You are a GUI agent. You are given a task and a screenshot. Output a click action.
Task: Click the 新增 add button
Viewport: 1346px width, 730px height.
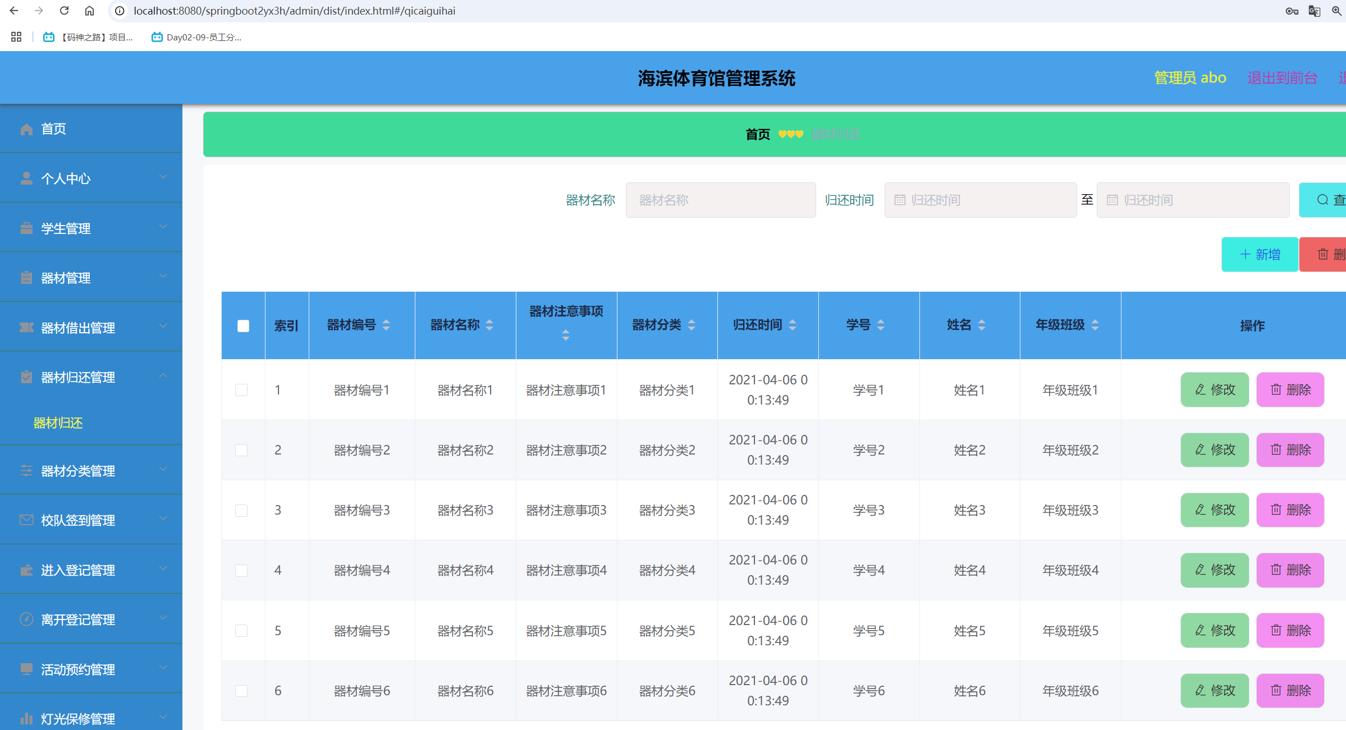(1260, 254)
